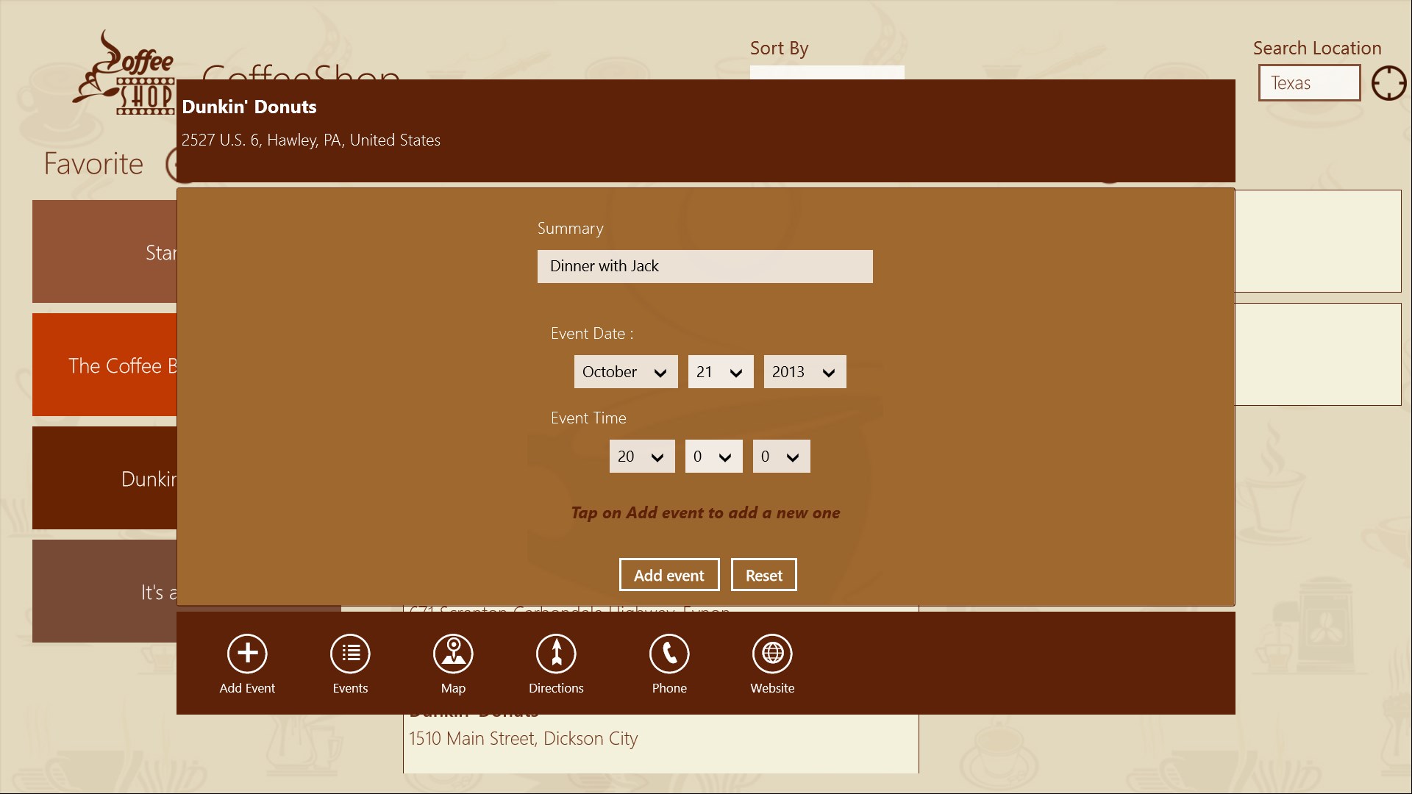The width and height of the screenshot is (1412, 794).
Task: Open the Website globe icon
Action: click(x=772, y=653)
